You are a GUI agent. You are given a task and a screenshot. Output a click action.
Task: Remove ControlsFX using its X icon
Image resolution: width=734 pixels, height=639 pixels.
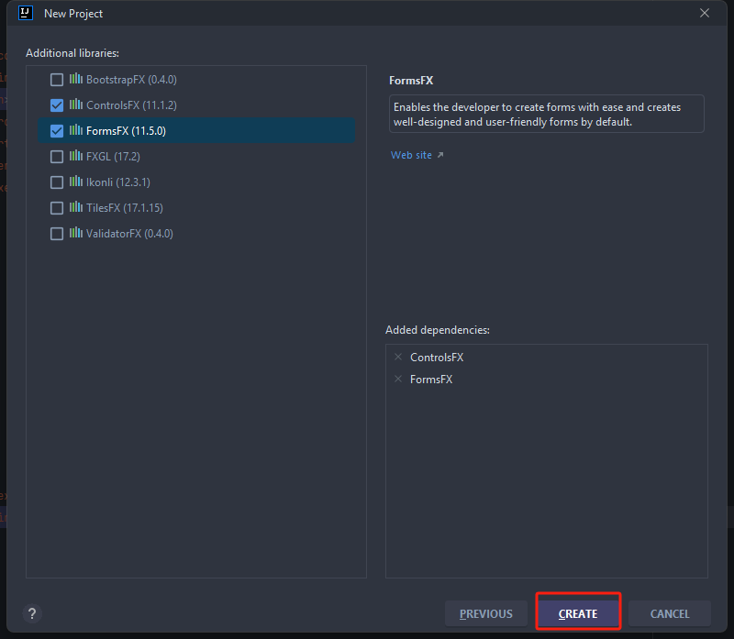[x=398, y=358]
